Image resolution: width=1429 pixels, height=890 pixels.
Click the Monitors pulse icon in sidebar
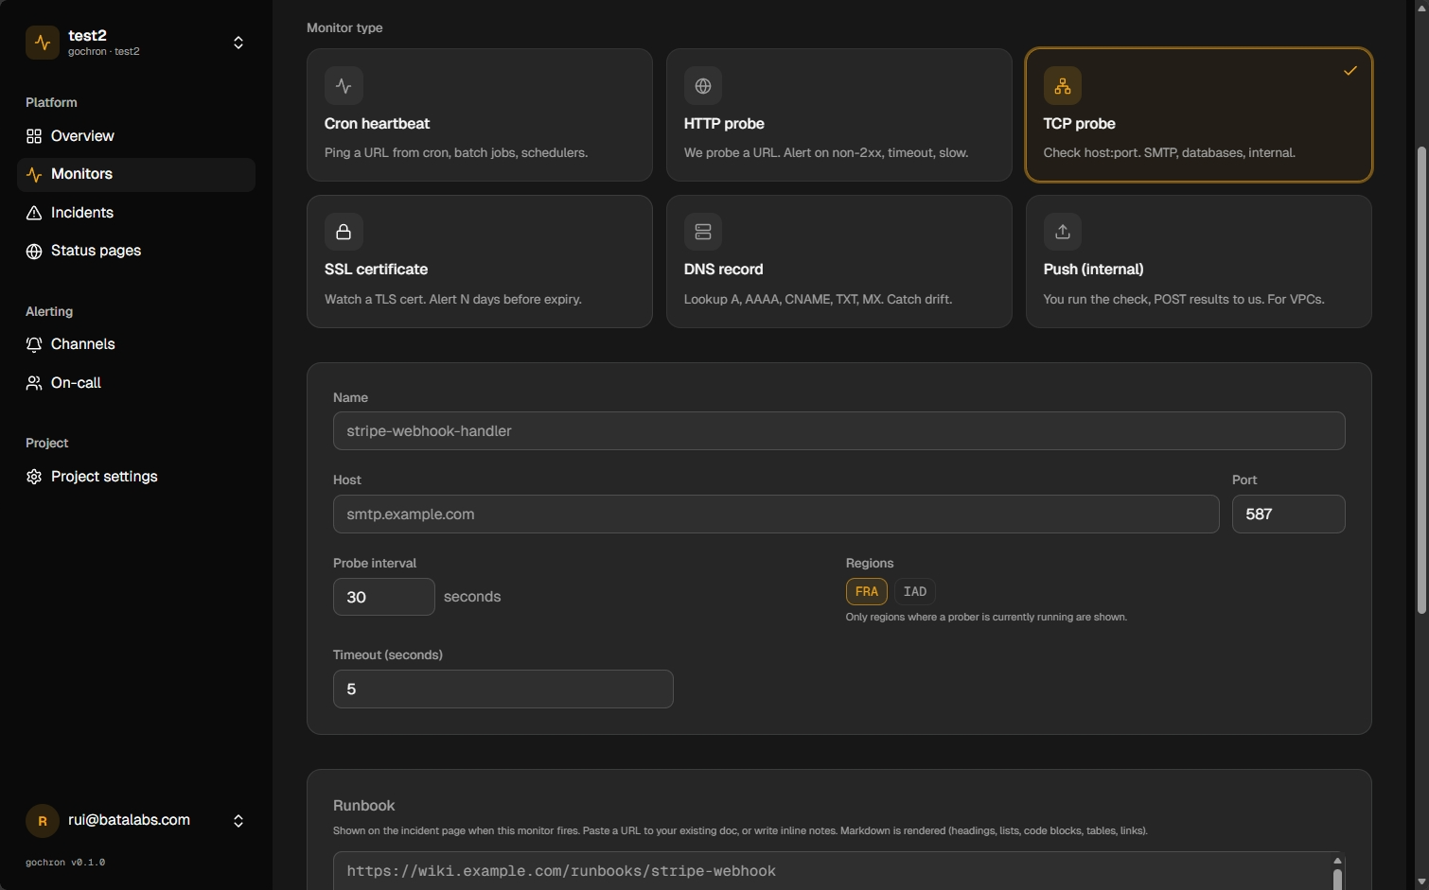click(34, 175)
